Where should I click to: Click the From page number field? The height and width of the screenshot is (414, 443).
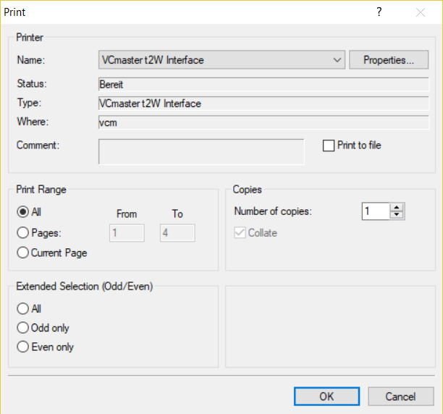click(x=127, y=232)
